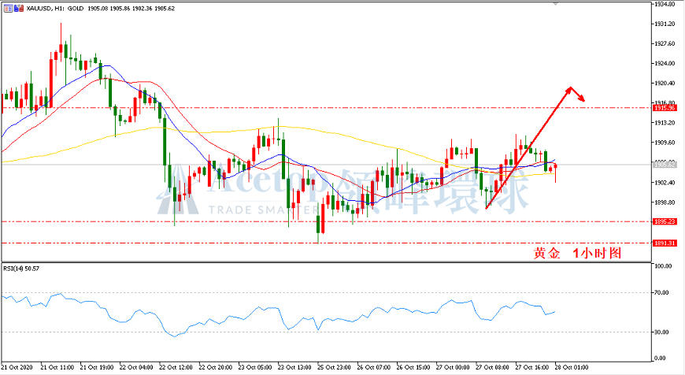Click the 22 Oct 12:00 time label
Screen dimensions: 685x375
(x=176, y=367)
